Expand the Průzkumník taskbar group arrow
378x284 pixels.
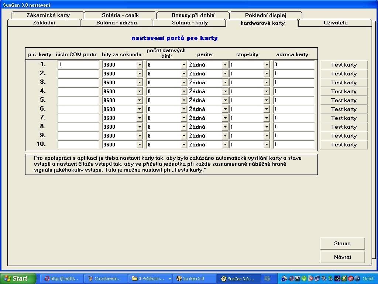tap(170, 278)
